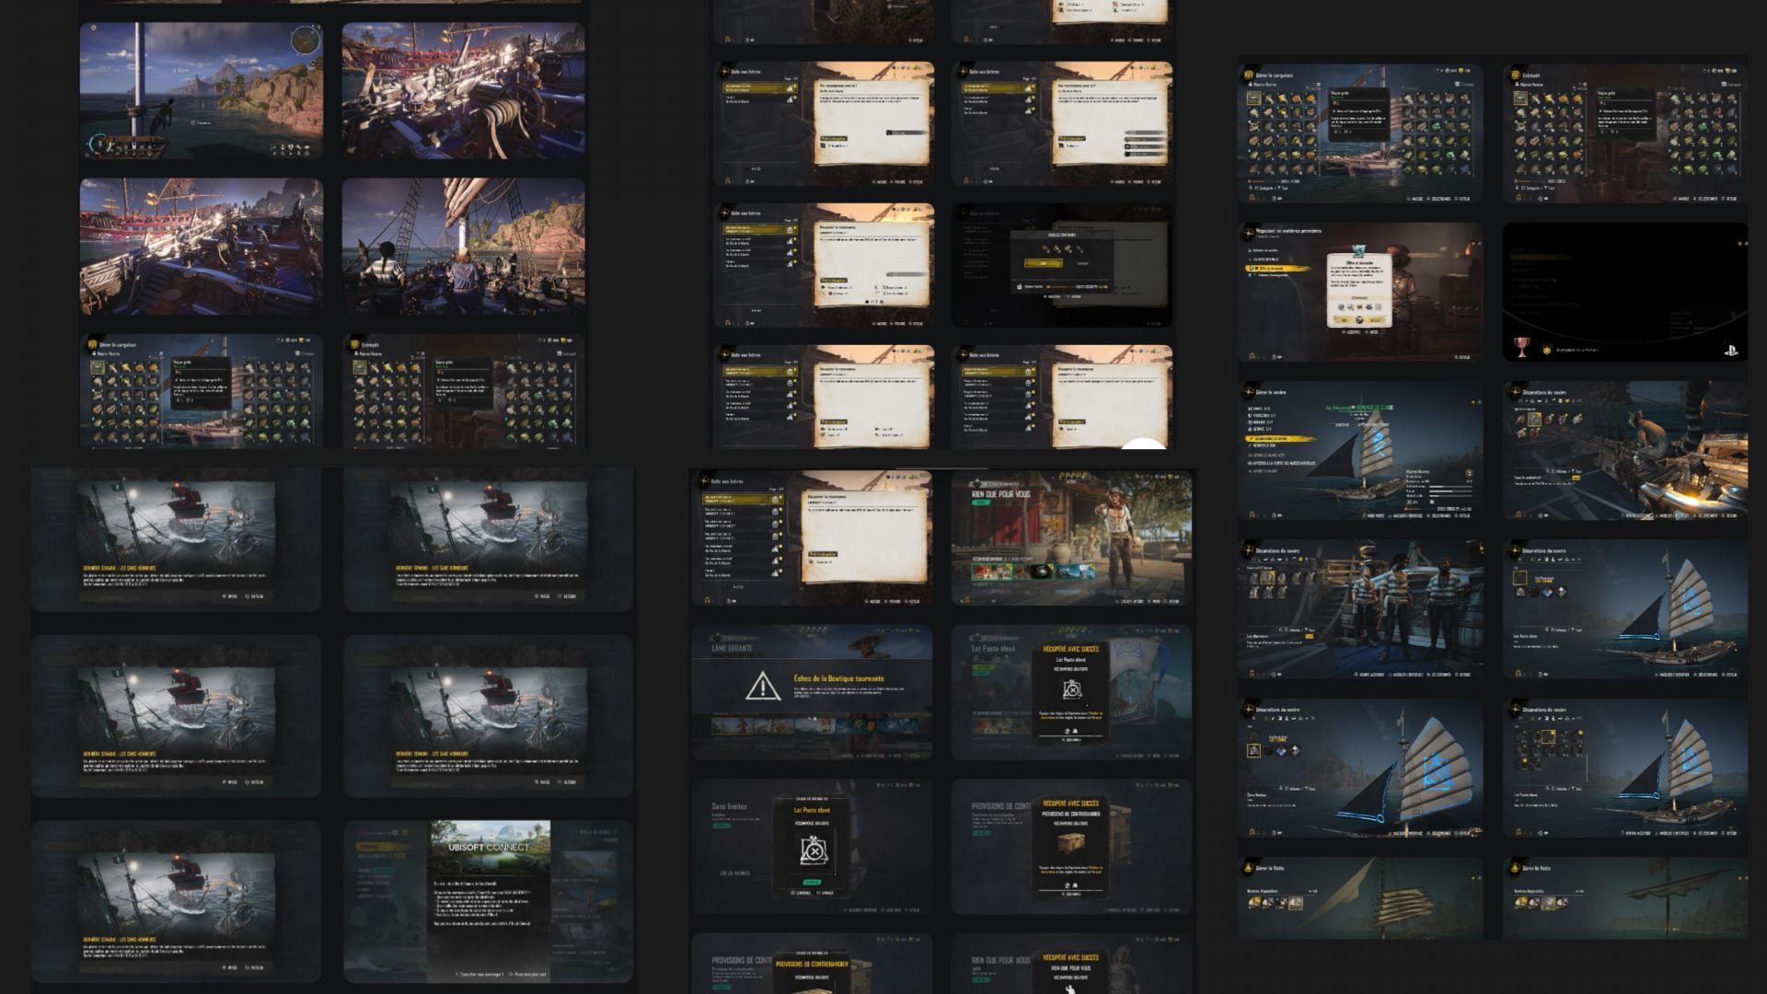
Task: Open the 'Négociant en matières premières' screenshot
Action: point(1360,292)
